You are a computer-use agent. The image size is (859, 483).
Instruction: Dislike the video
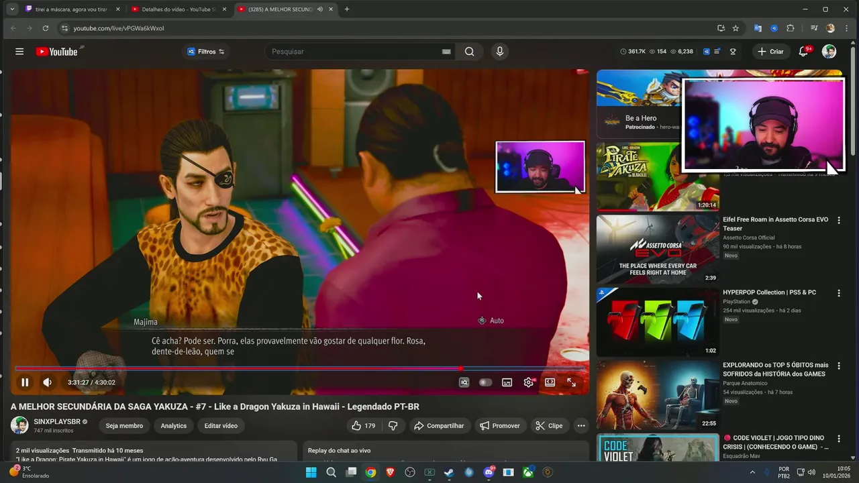click(393, 426)
